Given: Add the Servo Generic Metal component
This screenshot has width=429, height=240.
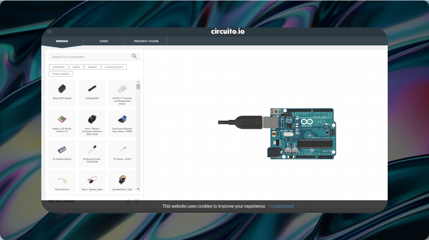Looking at the screenshot, I should pos(92,181).
